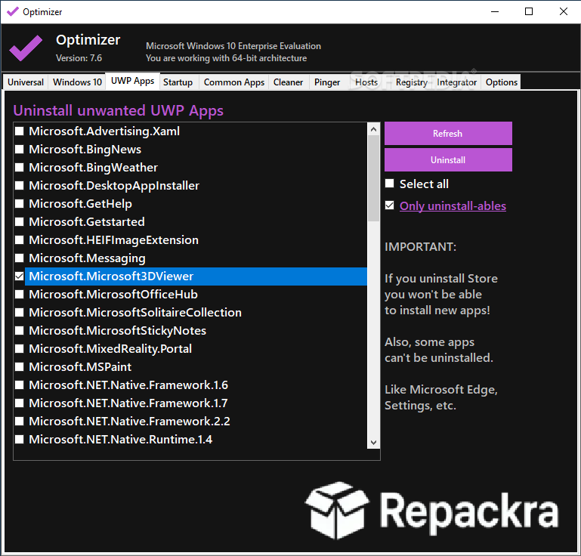Check the Microsoft.GetHelp checkbox
The image size is (581, 556).
click(x=20, y=203)
